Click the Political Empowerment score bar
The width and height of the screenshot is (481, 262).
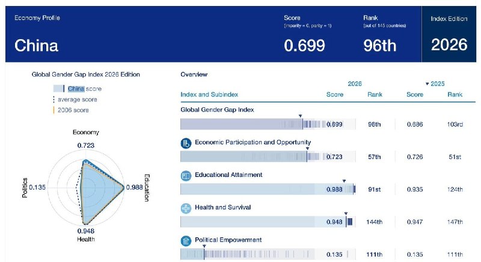coord(268,254)
